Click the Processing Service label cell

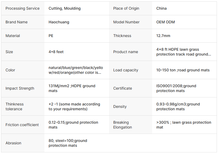coord(23,8)
